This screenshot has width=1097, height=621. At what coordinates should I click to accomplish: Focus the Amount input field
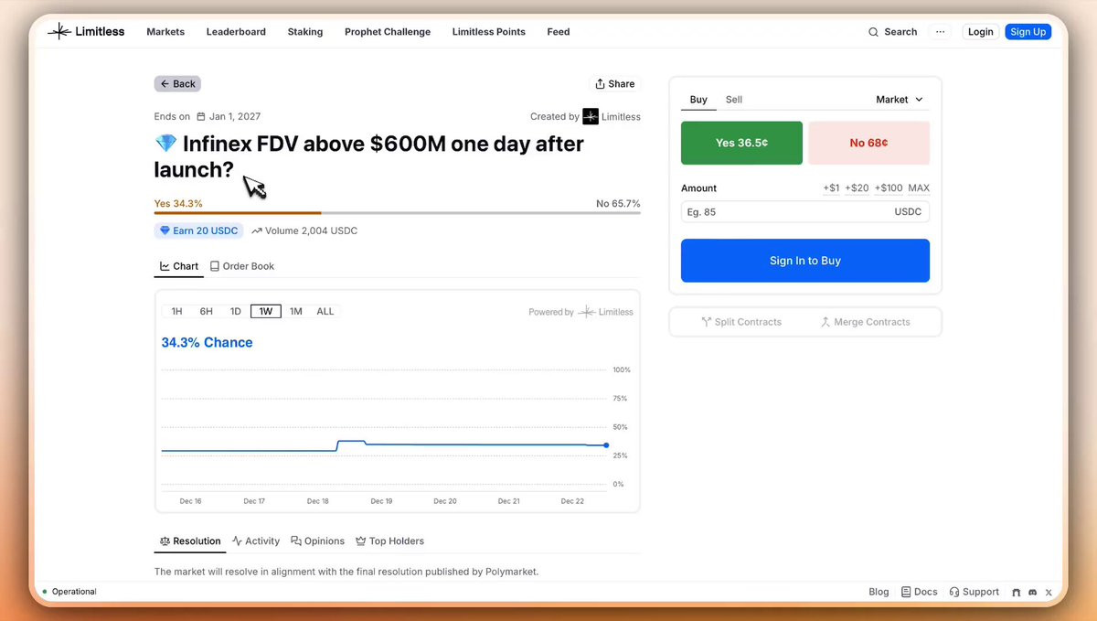pos(805,212)
